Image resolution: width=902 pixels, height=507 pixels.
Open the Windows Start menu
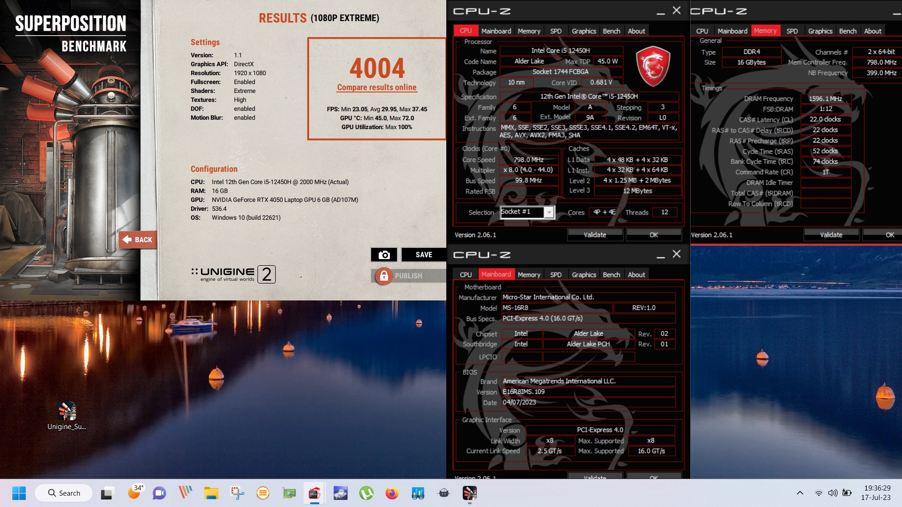click(19, 493)
